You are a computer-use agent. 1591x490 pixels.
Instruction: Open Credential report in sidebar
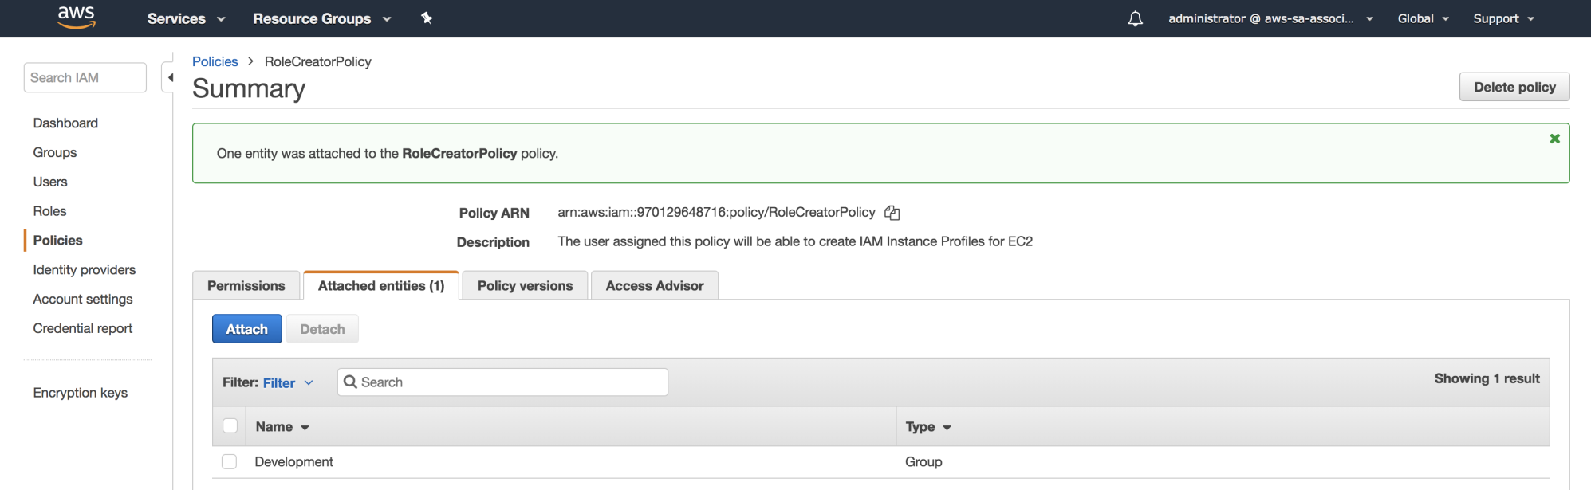[83, 328]
